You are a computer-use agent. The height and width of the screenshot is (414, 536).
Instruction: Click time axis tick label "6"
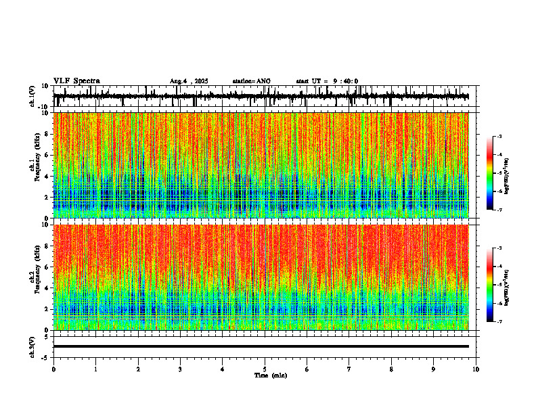[x=307, y=369]
